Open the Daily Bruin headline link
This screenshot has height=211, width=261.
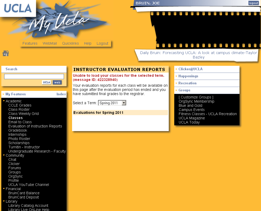point(198,55)
